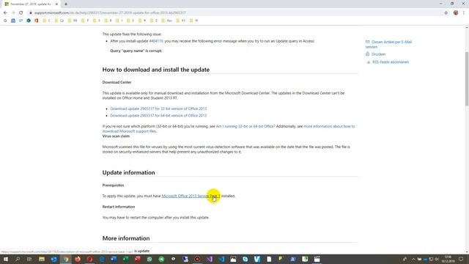Click the 'How to download and install the update' heading
Image resolution: width=469 pixels, height=264 pixels.
(156, 70)
